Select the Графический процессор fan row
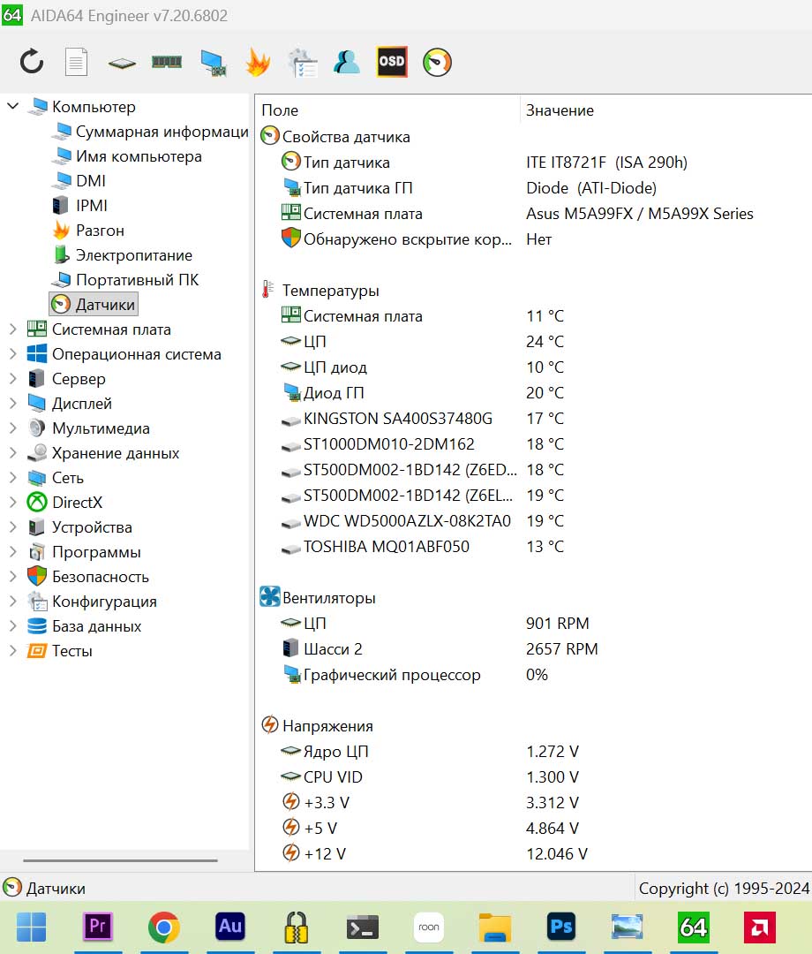The height and width of the screenshot is (954, 812). click(533, 675)
